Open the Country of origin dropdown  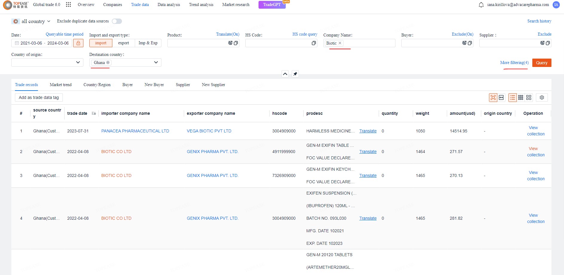(x=47, y=62)
